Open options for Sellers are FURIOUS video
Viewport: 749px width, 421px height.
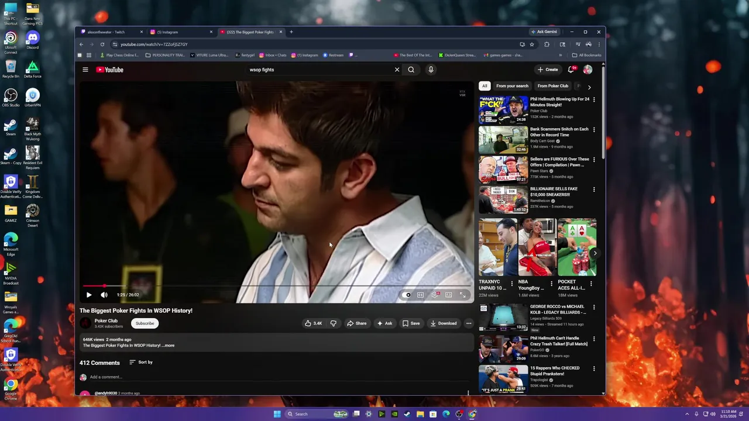pos(594,159)
